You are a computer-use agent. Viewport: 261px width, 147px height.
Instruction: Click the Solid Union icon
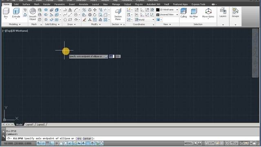pos(46,10)
